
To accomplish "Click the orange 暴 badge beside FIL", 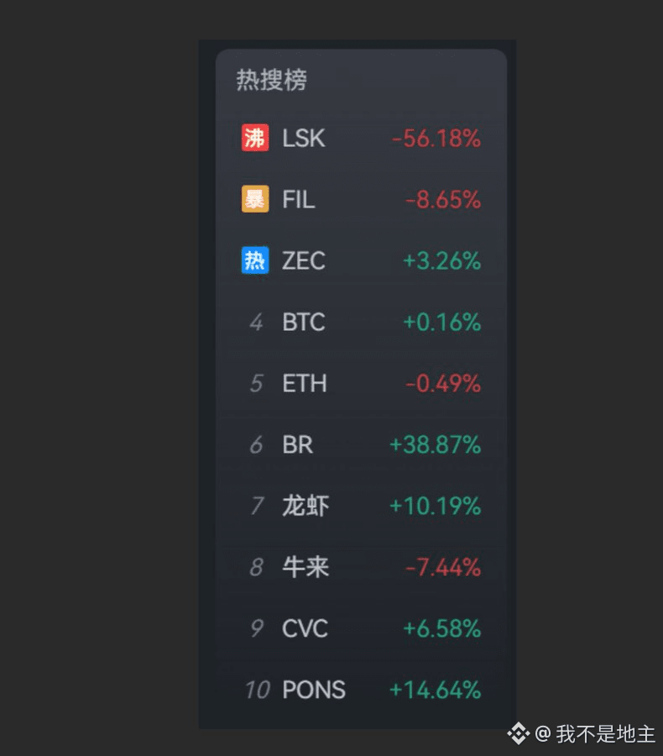I will click(255, 198).
